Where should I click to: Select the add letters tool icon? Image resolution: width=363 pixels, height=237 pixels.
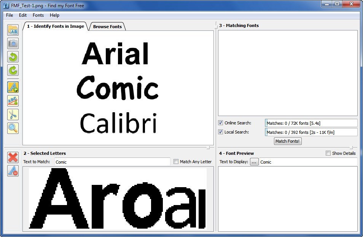(x=13, y=87)
